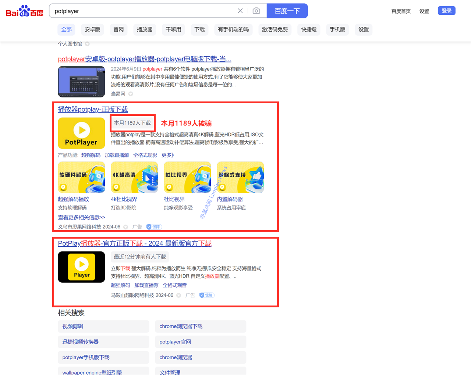Open the 软硬件解码 feature image
This screenshot has width=471, height=375.
[x=81, y=177]
